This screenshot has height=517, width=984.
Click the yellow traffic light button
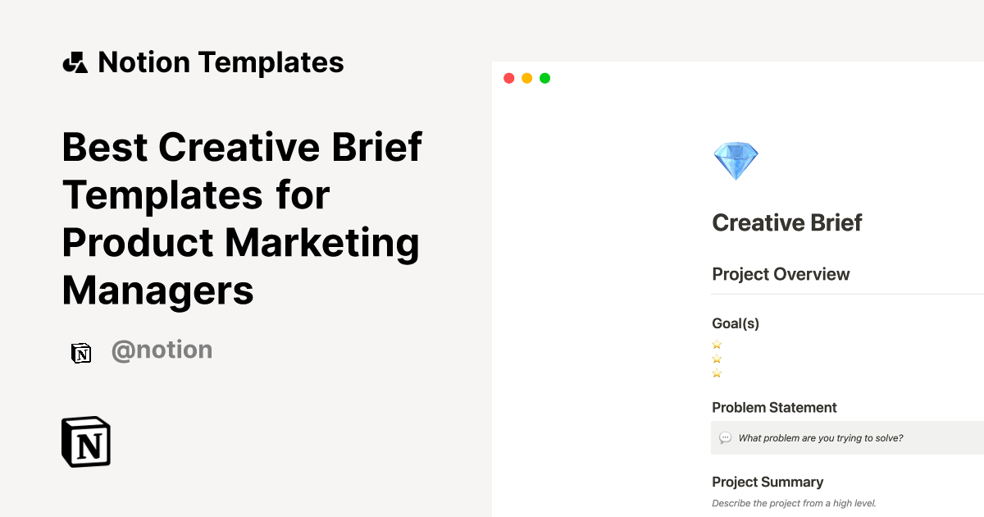point(527,77)
